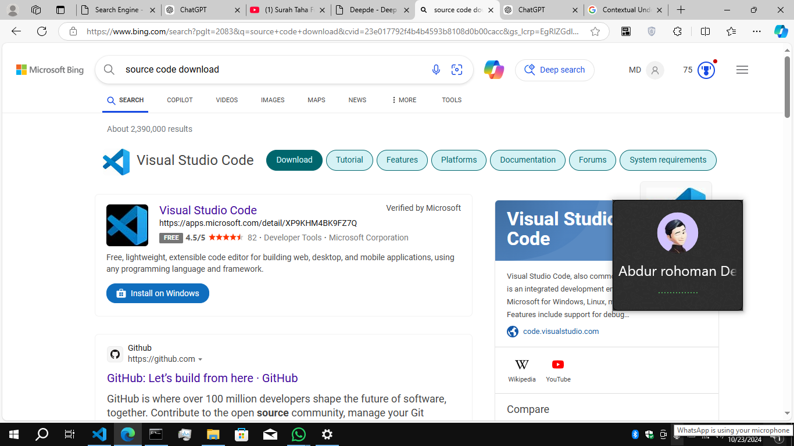Click the tracking prevention shield icon
Image resolution: width=794 pixels, height=446 pixels.
[x=652, y=31]
